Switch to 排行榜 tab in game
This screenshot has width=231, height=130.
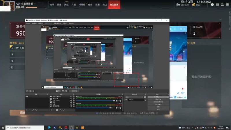coord(82,5)
